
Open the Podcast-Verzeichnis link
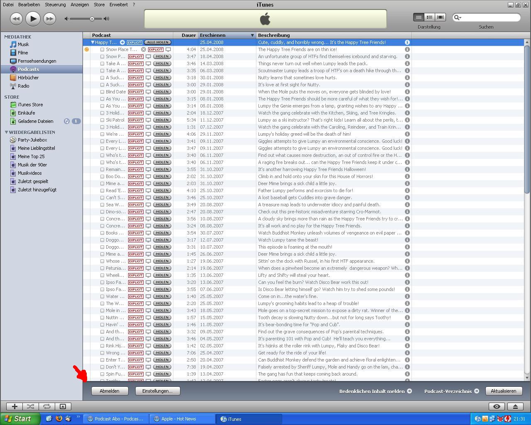pyautogui.click(x=451, y=391)
